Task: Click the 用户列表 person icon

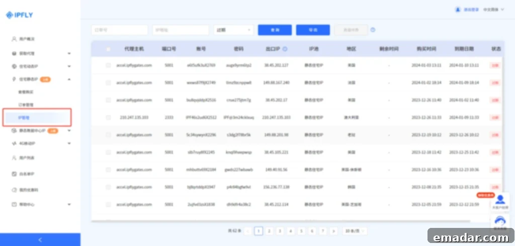Action: tap(14, 158)
